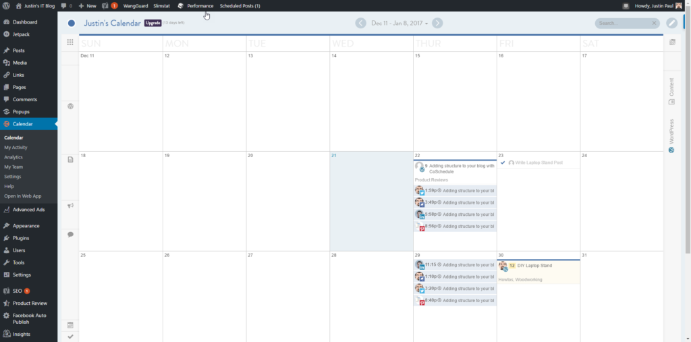The image size is (691, 342).
Task: Open the Howdy, Justin Paul account menu
Action: click(660, 5)
